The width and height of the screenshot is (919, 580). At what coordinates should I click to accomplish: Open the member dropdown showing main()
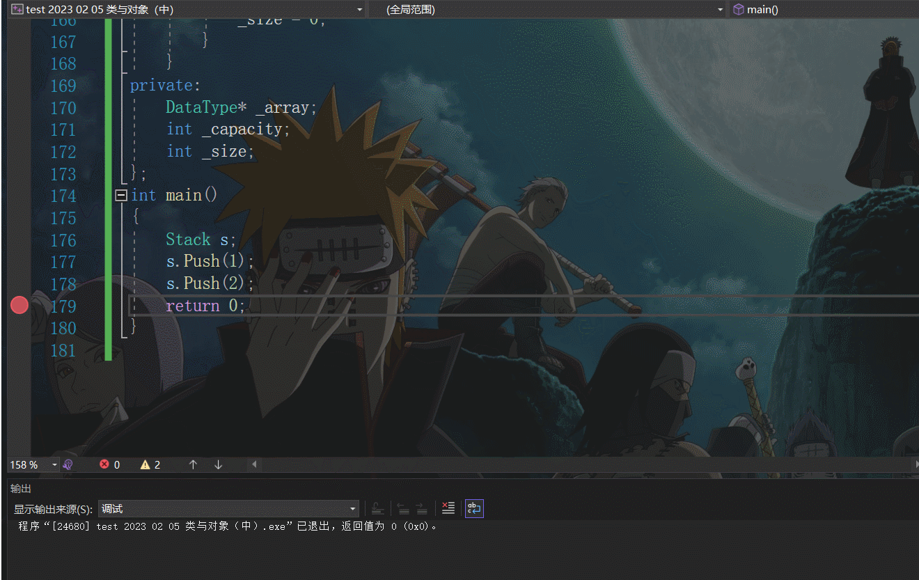click(x=824, y=10)
